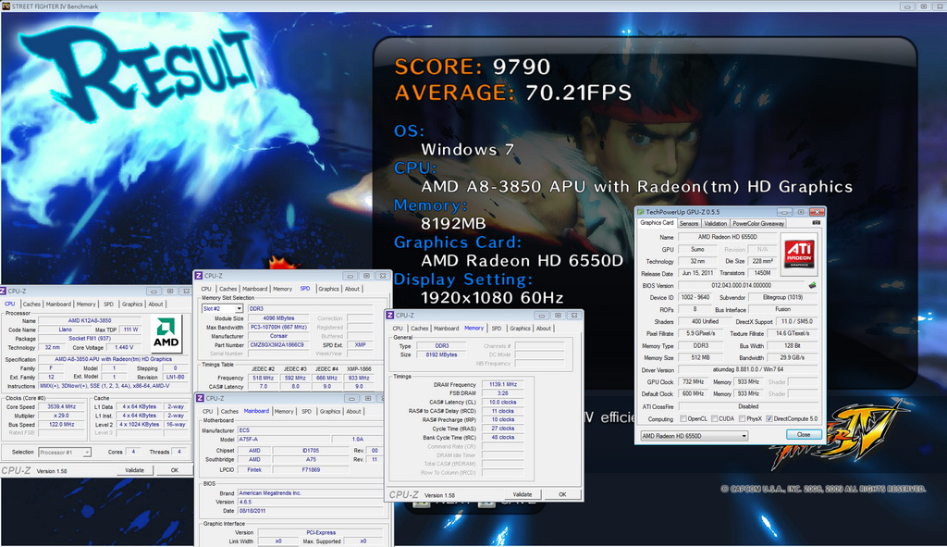Open Memory tab in the CPU-Z processor window
This screenshot has width=947, height=547.
[x=86, y=304]
